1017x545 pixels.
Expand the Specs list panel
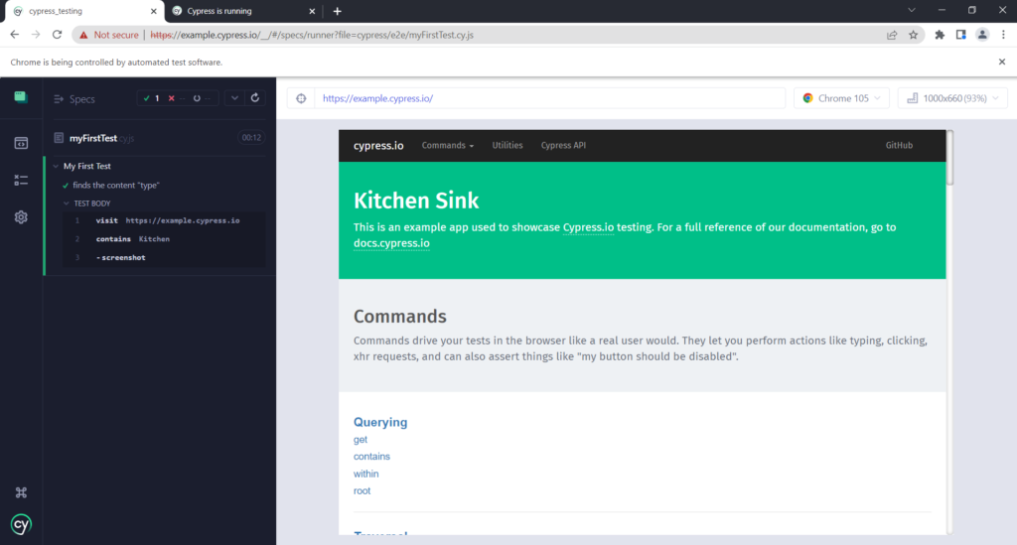point(73,98)
